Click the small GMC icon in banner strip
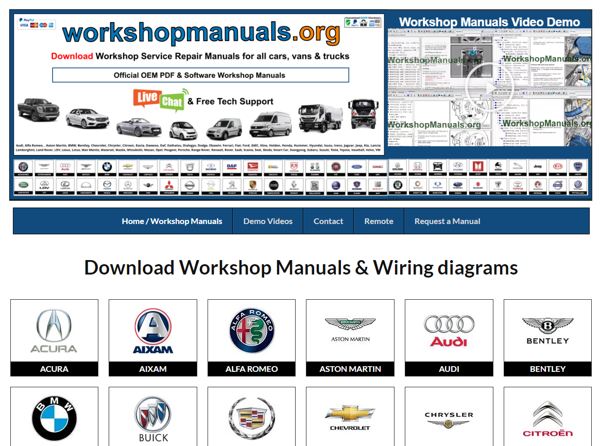 [x=378, y=168]
